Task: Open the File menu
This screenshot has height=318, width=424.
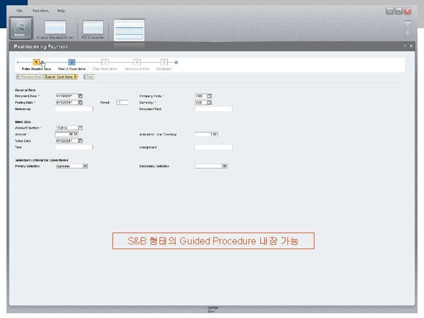Action: 20,11
